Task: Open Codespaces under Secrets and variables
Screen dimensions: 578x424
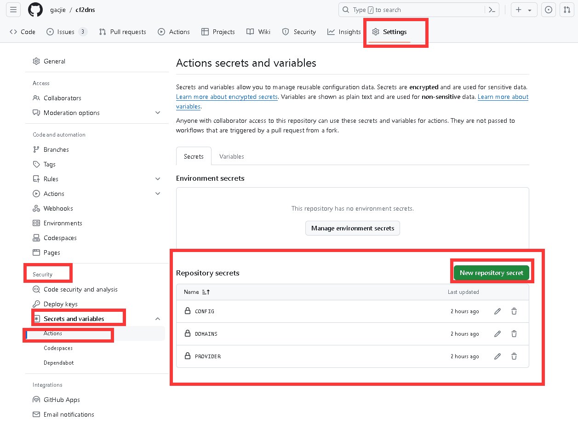Action: click(x=58, y=348)
